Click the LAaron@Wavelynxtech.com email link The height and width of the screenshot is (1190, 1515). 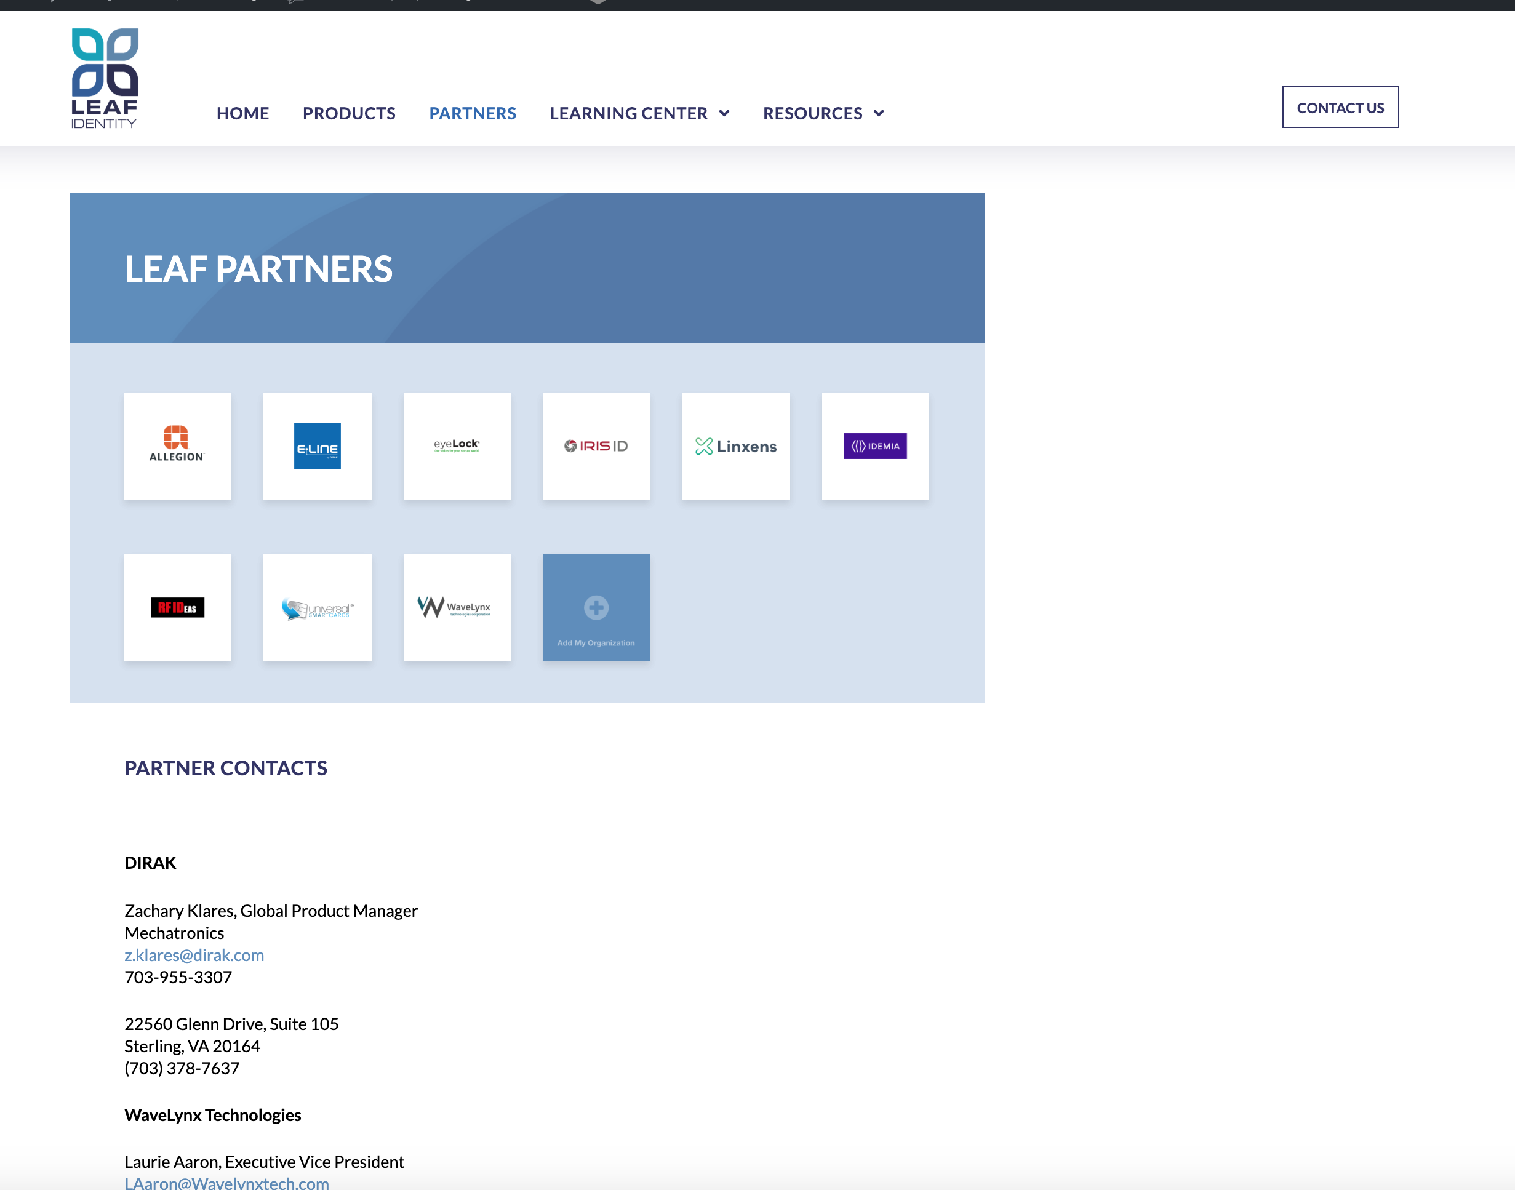(226, 1183)
